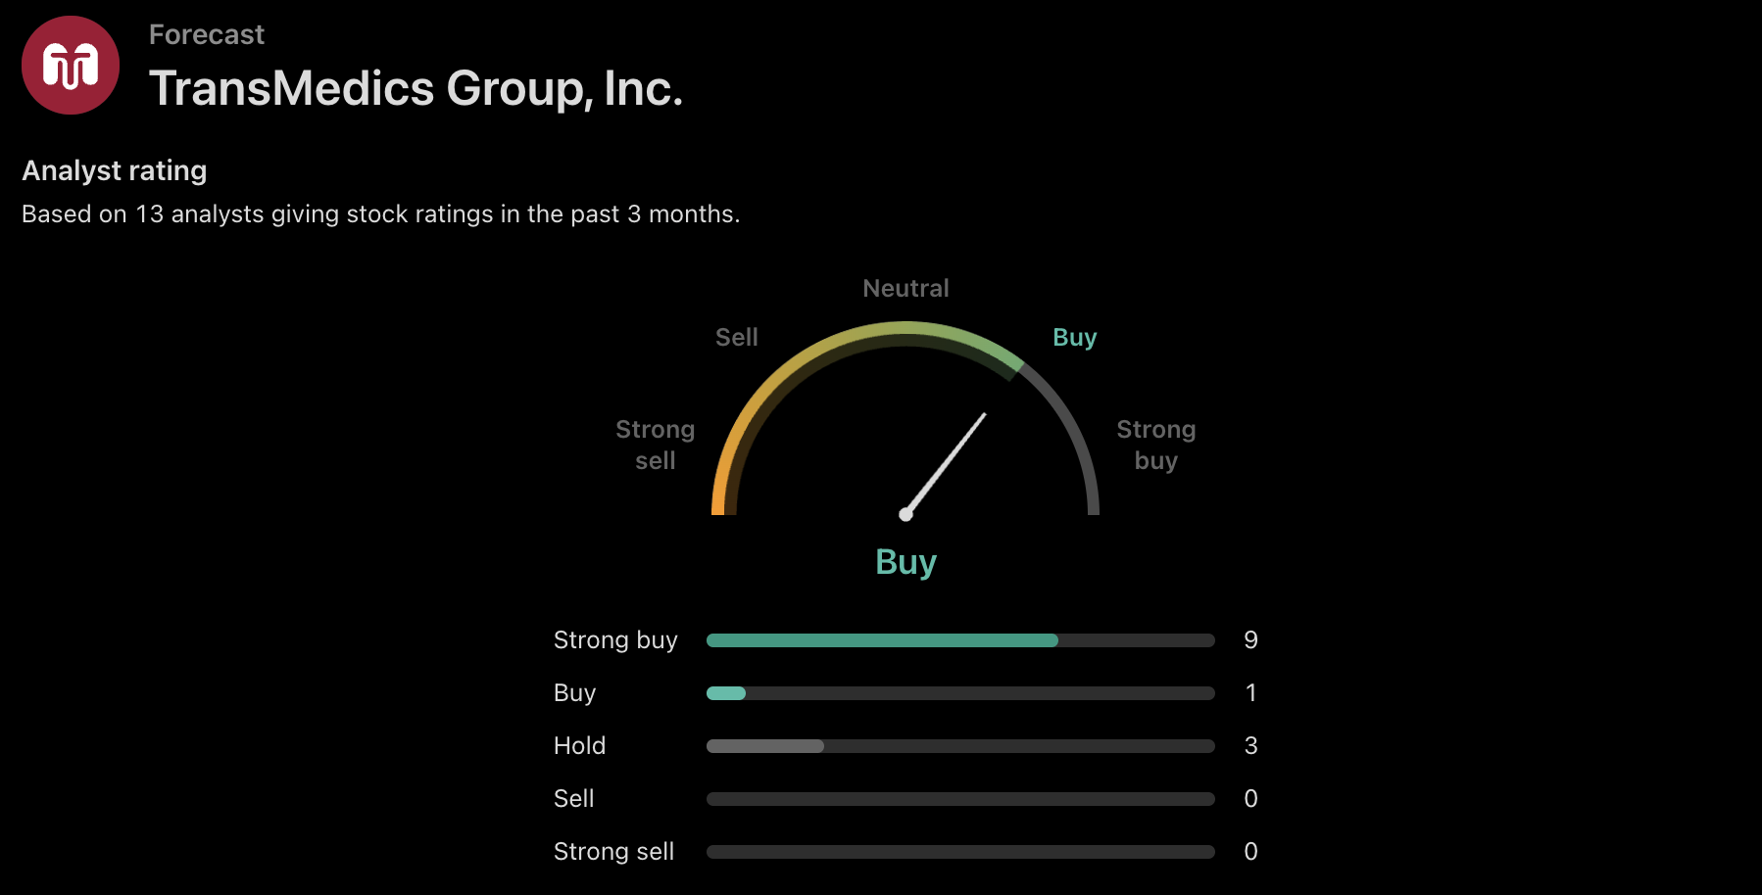Click the Strong buy count of 9
The width and height of the screenshot is (1762, 895).
pyautogui.click(x=1250, y=640)
